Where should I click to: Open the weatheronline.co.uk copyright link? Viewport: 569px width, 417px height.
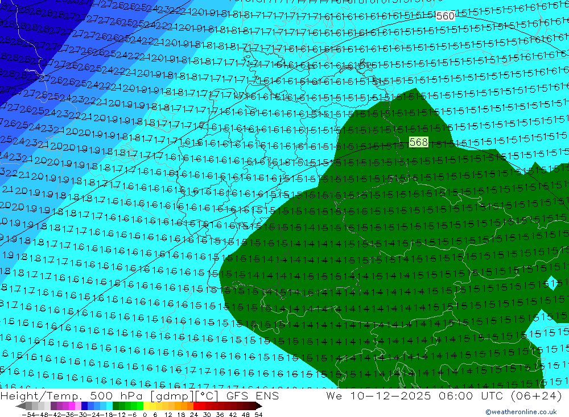click(x=521, y=412)
